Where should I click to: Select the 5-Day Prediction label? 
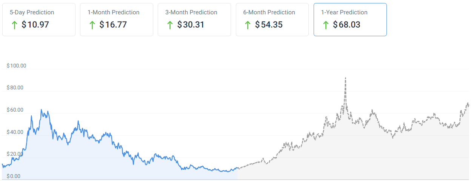point(32,12)
